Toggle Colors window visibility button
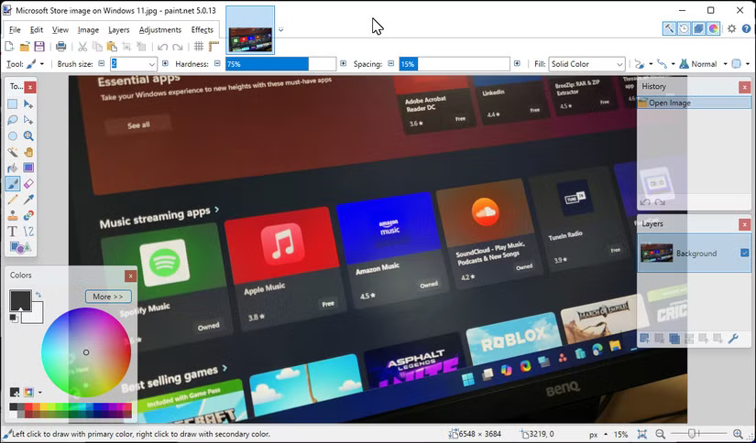This screenshot has height=443, width=756. (x=714, y=29)
